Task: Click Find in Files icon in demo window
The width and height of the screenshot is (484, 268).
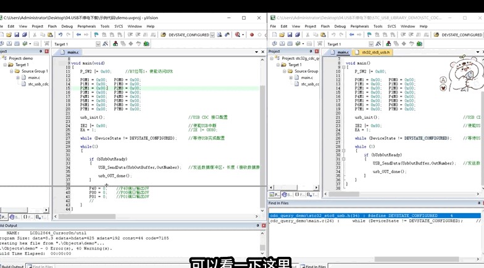Action: (x=163, y=35)
